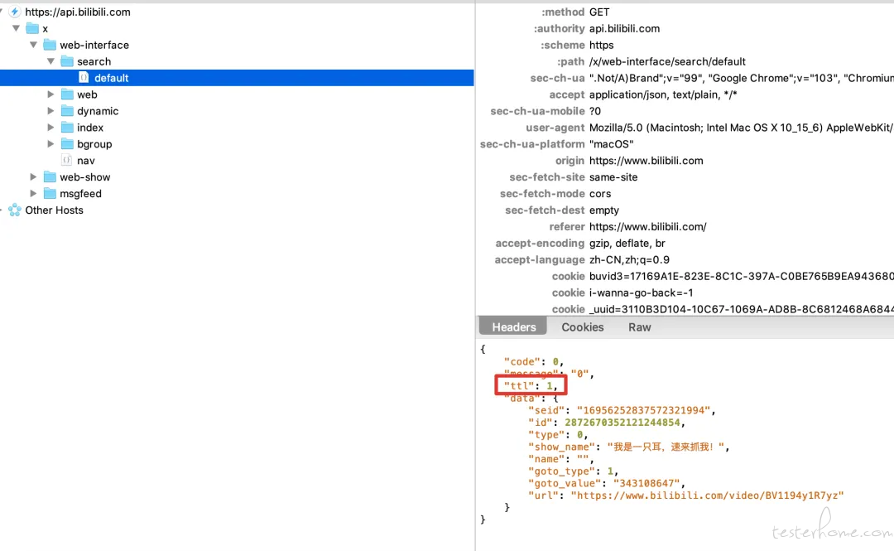The image size is (894, 551).
Task: Select the default request entry
Action: click(x=237, y=78)
